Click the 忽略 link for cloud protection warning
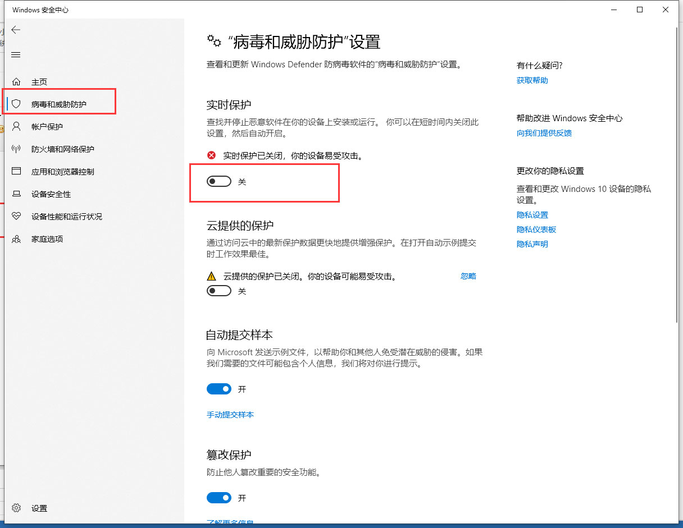 click(468, 276)
